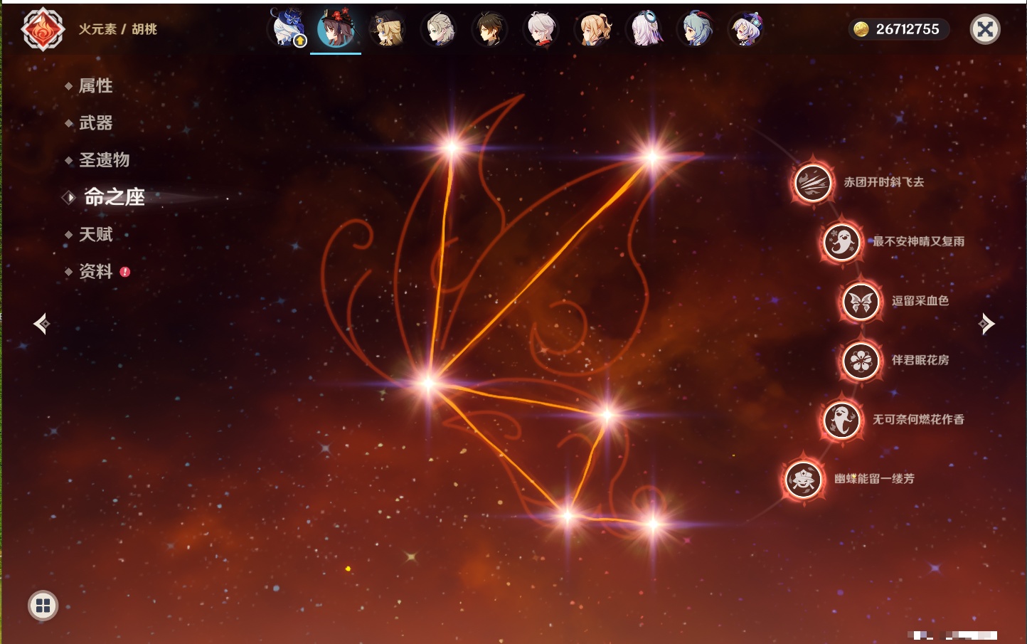Switch to Albedo's character portrait
Screen dimensions: 1027x644
(x=440, y=29)
